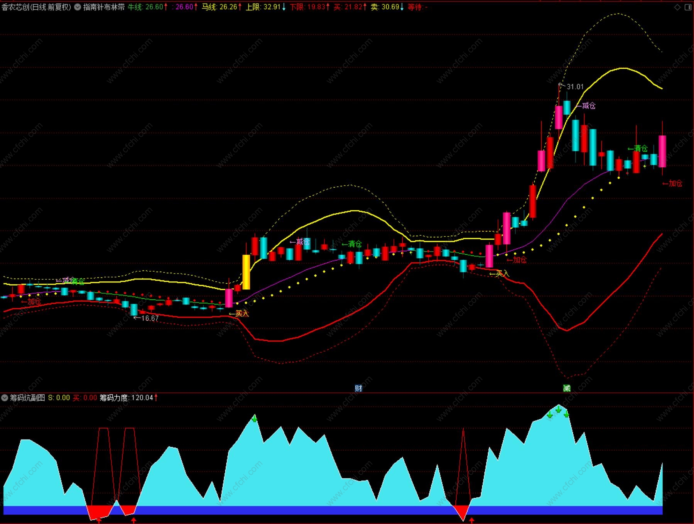Click the diamond icon in top-right corner
This screenshot has height=524, width=694.
[x=677, y=7]
